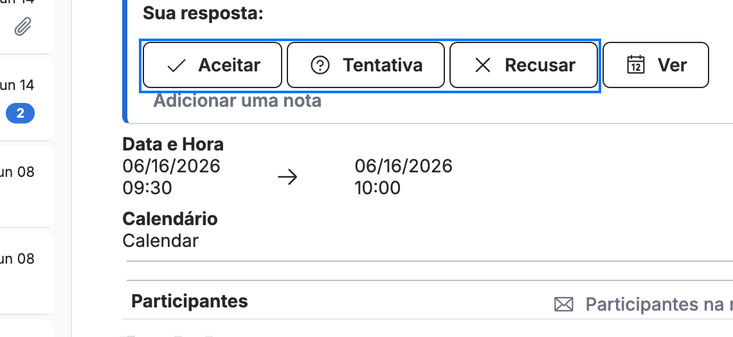This screenshot has width=733, height=337.
Task: Click the paperclip attachment icon
Action: (23, 26)
